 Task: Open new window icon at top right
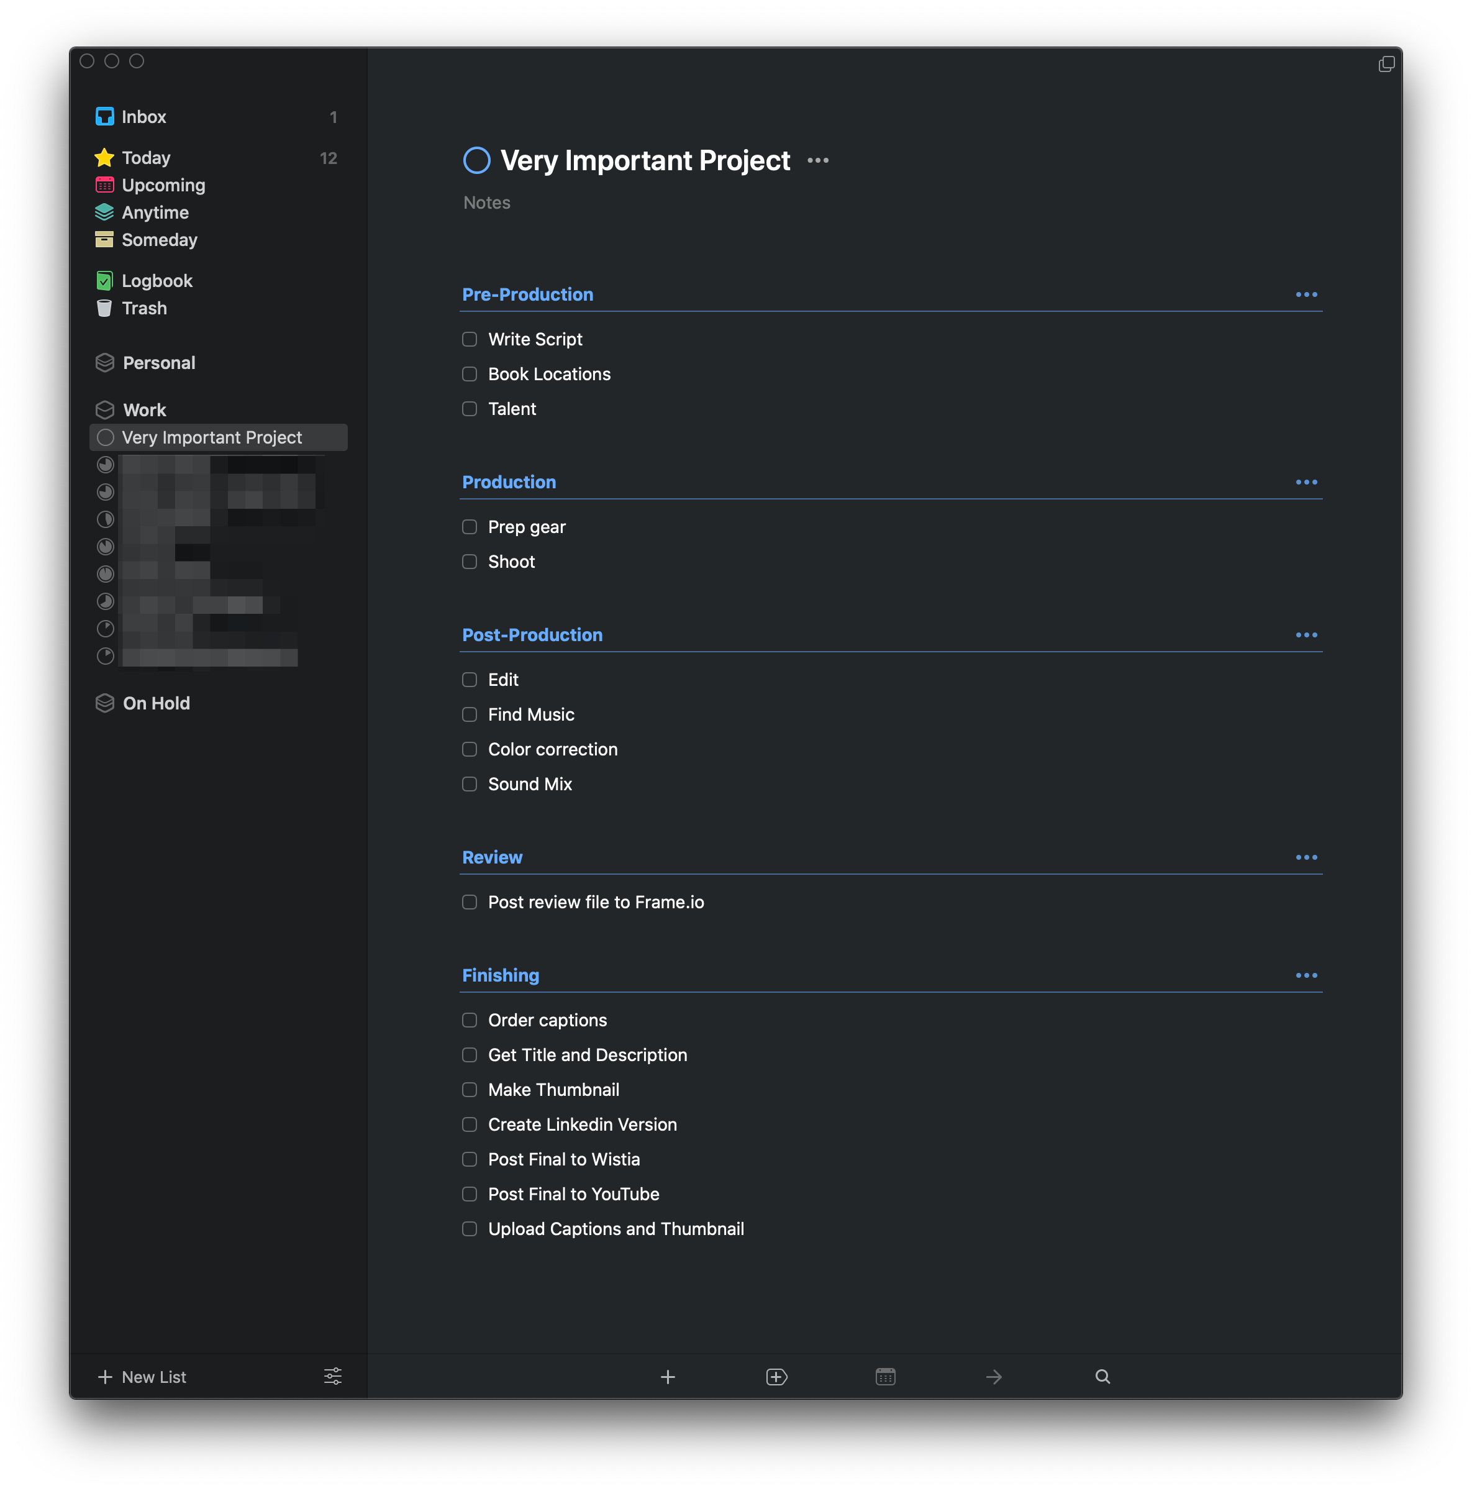pyautogui.click(x=1386, y=63)
